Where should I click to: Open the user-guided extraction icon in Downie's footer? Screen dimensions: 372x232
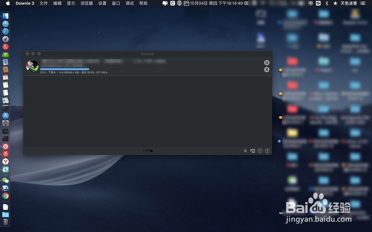coord(253,151)
